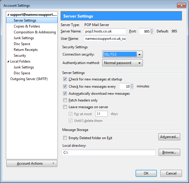
Task: Click the Local directory path field
Action: (109, 153)
